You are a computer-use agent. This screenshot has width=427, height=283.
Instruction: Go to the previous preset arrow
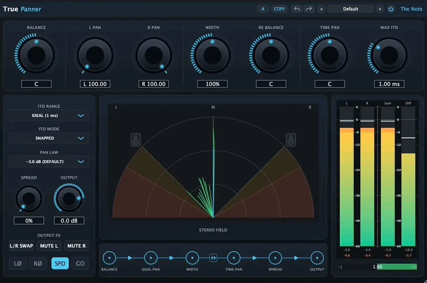(x=321, y=9)
